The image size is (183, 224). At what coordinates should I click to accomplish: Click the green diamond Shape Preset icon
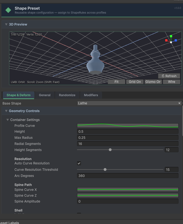(8, 10)
